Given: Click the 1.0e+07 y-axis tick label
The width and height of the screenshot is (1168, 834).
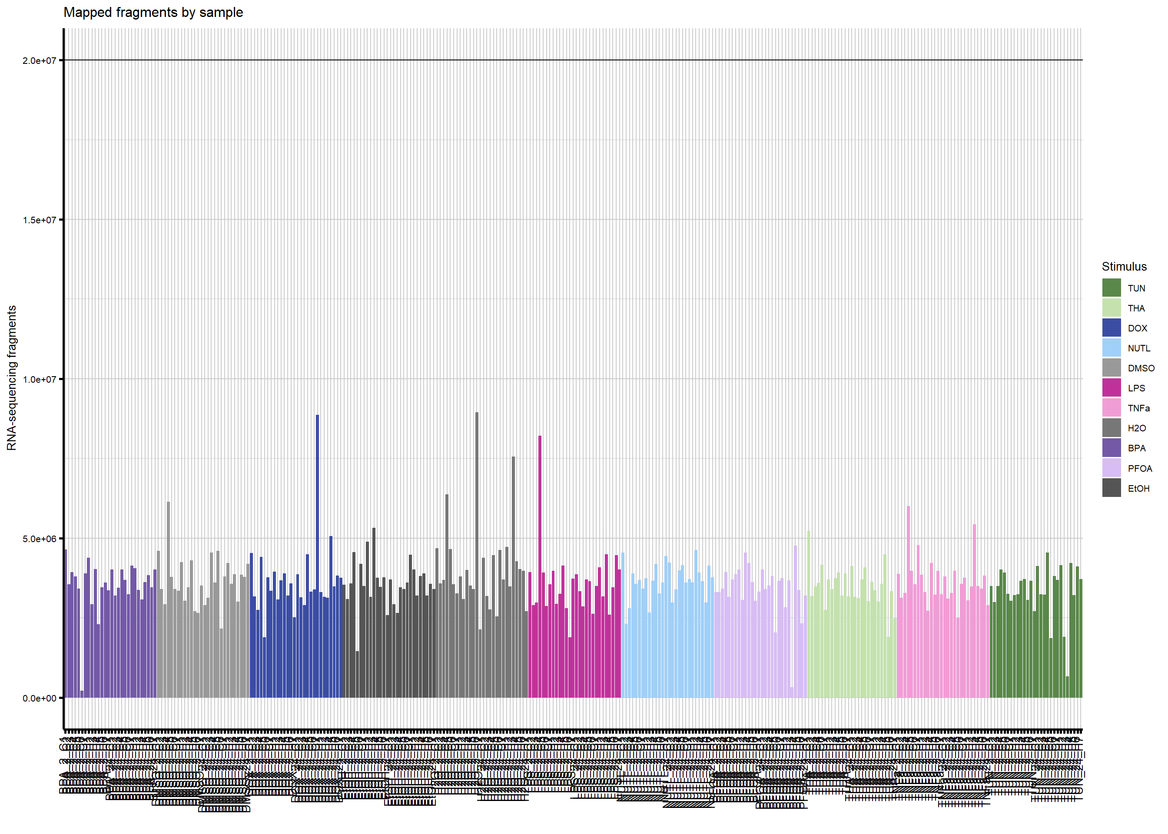Looking at the screenshot, I should coord(39,380).
